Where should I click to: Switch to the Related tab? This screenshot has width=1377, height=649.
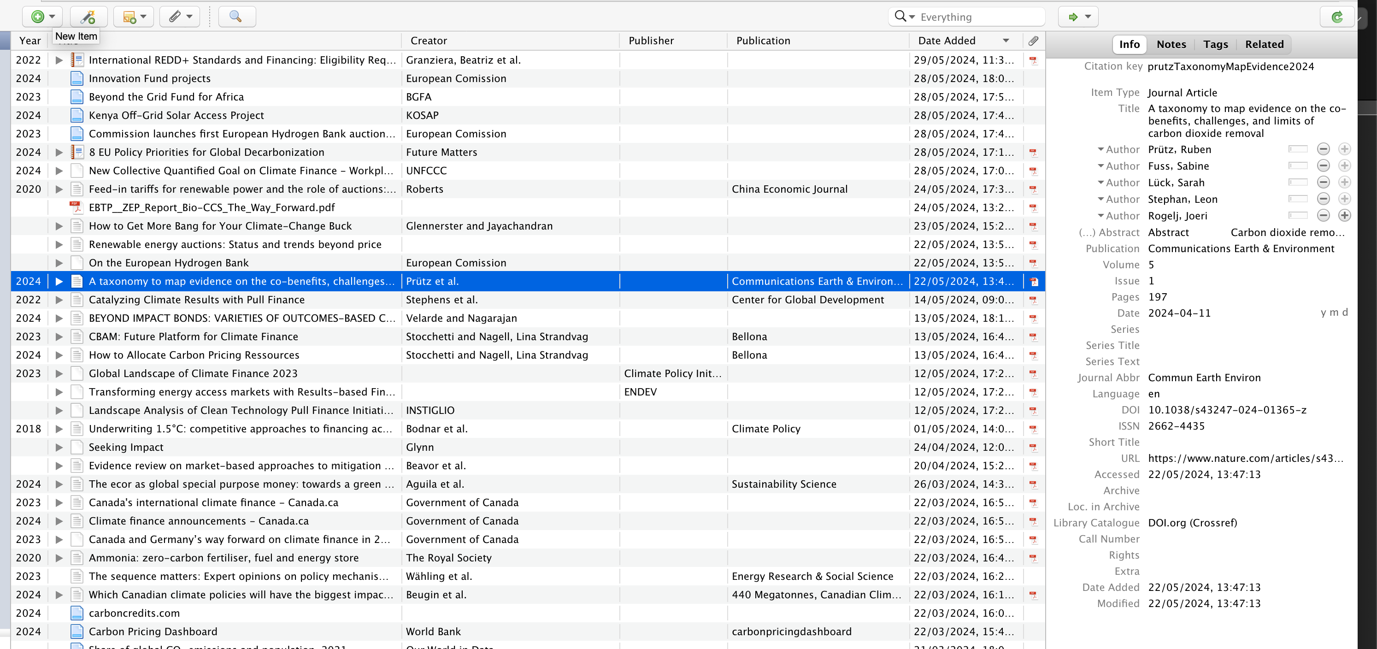(x=1264, y=44)
